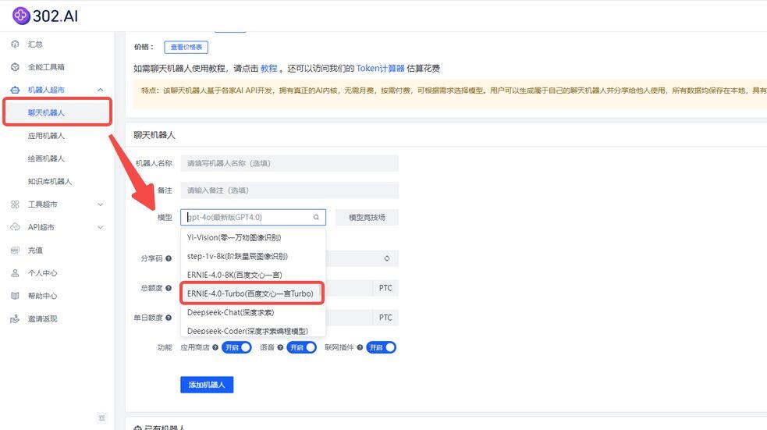Toggle the 应用商店 switch
Viewport: 767px width, 430px height.
click(x=236, y=347)
